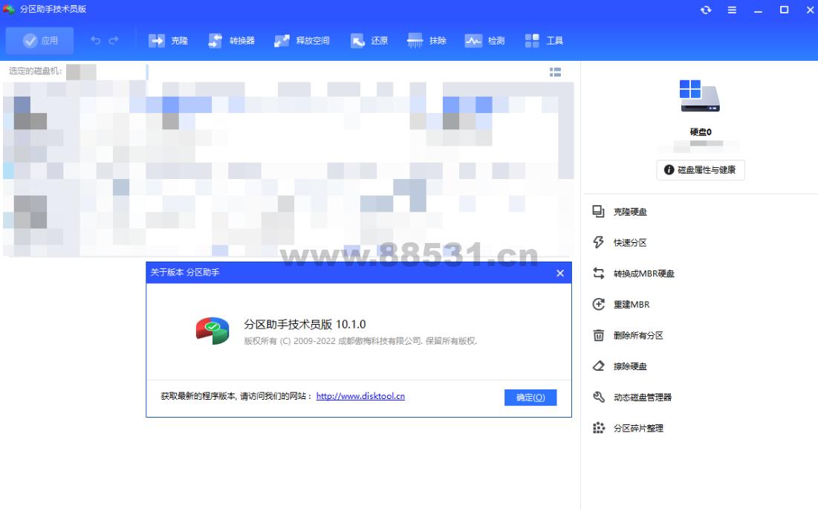Image resolution: width=818 pixels, height=509 pixels.
Task: Open Dynamic Disk Manager (动态磁盘管理器)
Action: click(x=632, y=397)
